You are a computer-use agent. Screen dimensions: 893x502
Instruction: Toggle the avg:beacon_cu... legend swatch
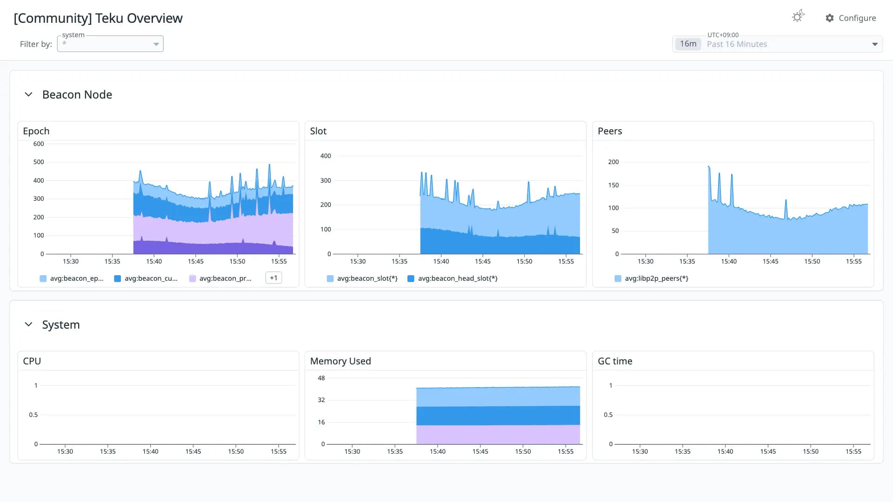click(118, 278)
